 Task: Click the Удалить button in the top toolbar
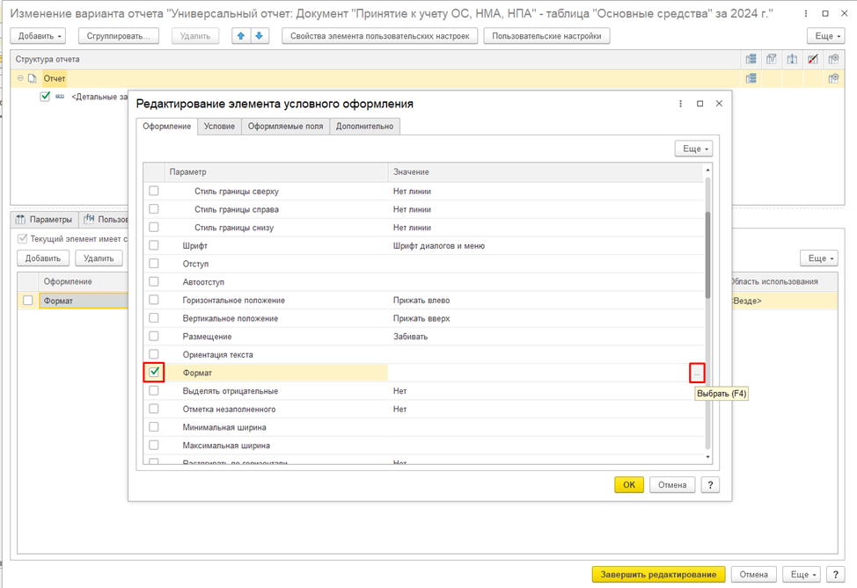[195, 36]
